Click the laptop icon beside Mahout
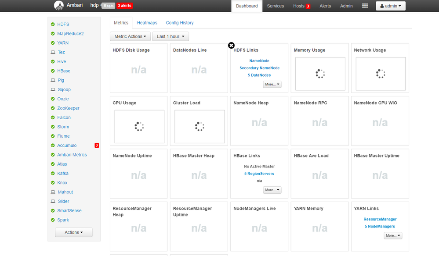Screen dimensions: 439x256 (x=53, y=192)
